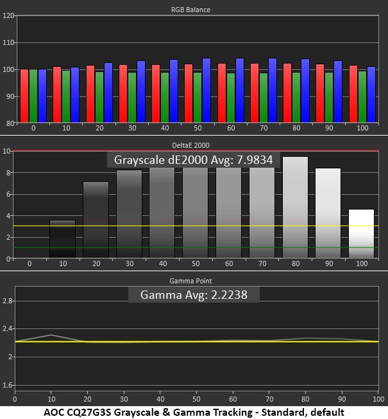The width and height of the screenshot is (388, 419).
Task: Click the 40 x-axis label under DeltaE chart
Action: 163,263
